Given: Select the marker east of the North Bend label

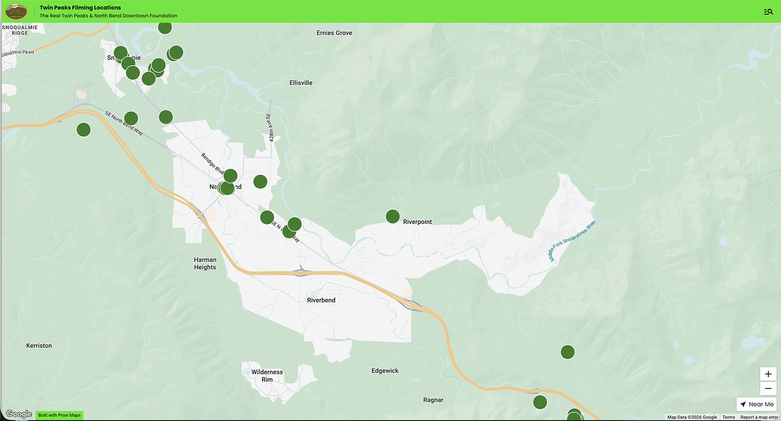Looking at the screenshot, I should (260, 182).
